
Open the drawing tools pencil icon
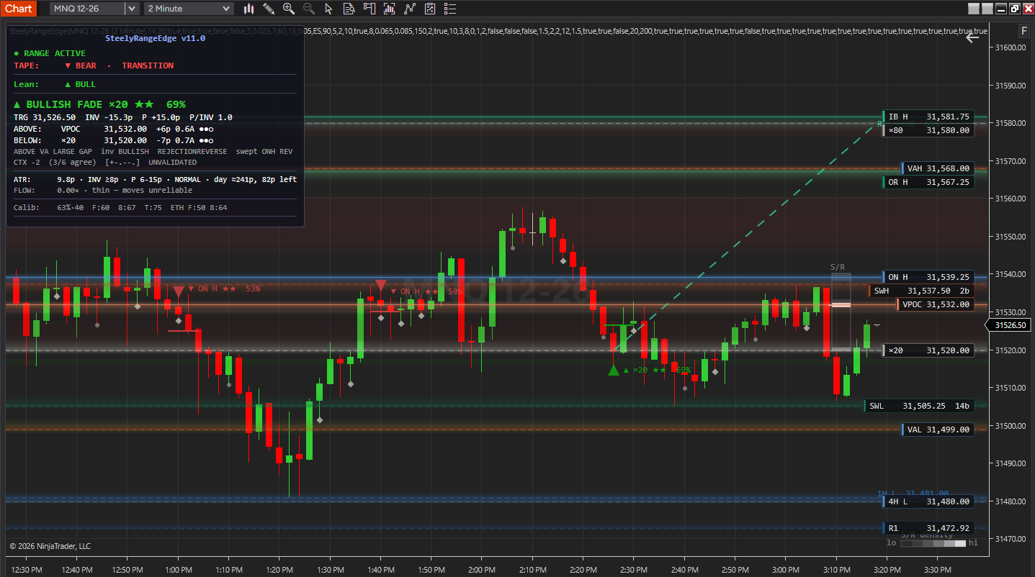click(269, 9)
